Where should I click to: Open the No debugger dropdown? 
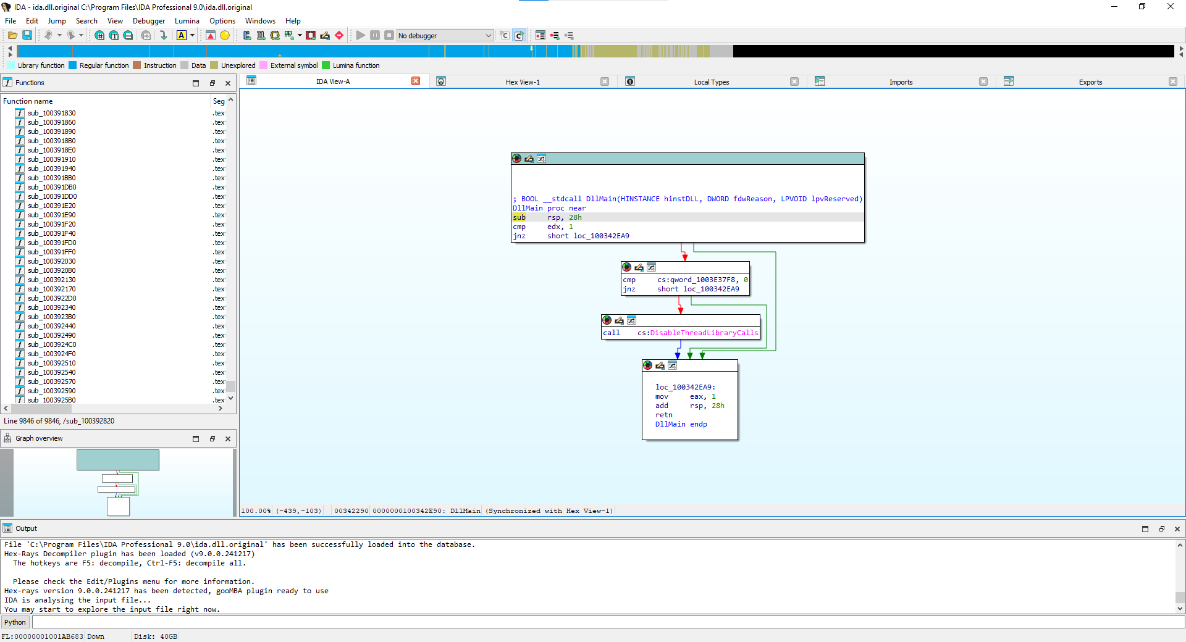(445, 35)
